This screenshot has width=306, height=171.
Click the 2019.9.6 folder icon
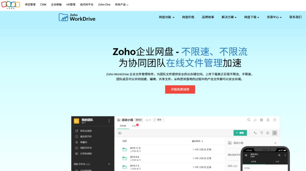coord(125,158)
